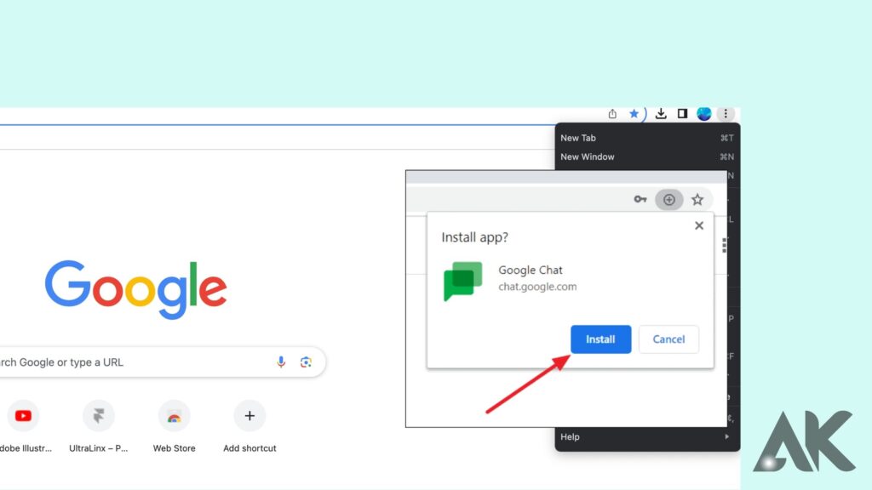Open Google Lens search icon

coord(307,362)
